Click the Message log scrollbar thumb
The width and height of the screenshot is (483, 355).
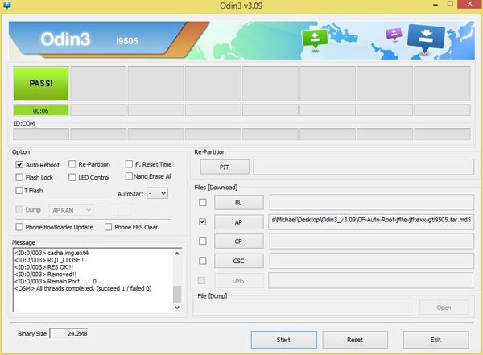click(x=177, y=294)
